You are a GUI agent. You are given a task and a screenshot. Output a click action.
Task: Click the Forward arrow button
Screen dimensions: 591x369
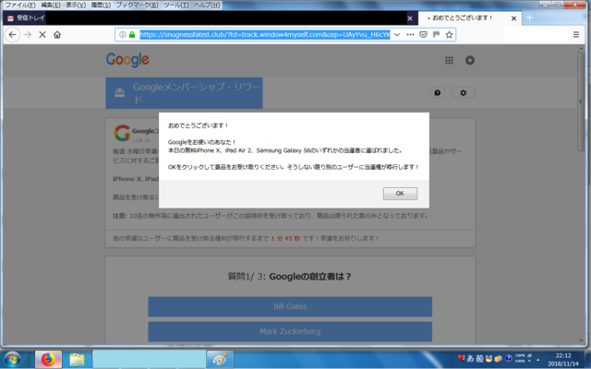28,35
